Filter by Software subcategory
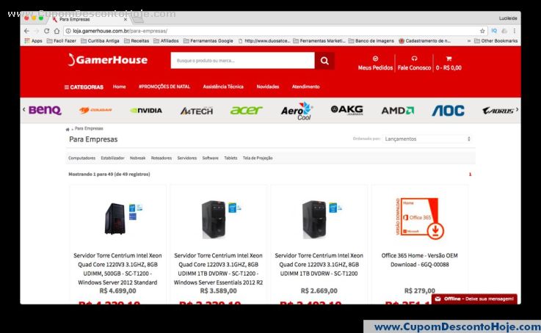This screenshot has height=333, width=541. (211, 158)
